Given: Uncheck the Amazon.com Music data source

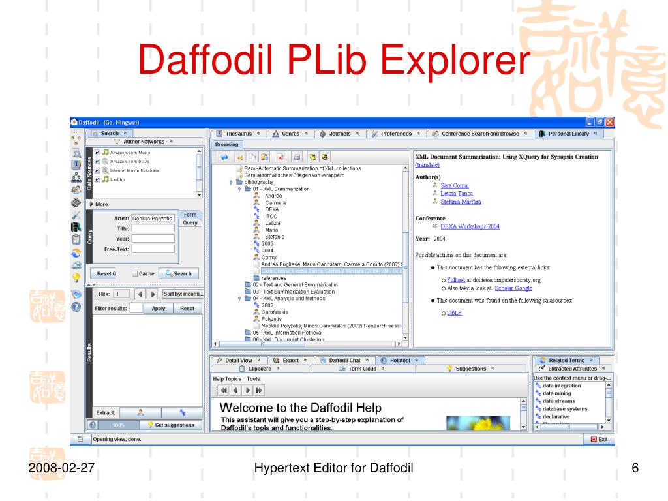Looking at the screenshot, I should (98, 153).
